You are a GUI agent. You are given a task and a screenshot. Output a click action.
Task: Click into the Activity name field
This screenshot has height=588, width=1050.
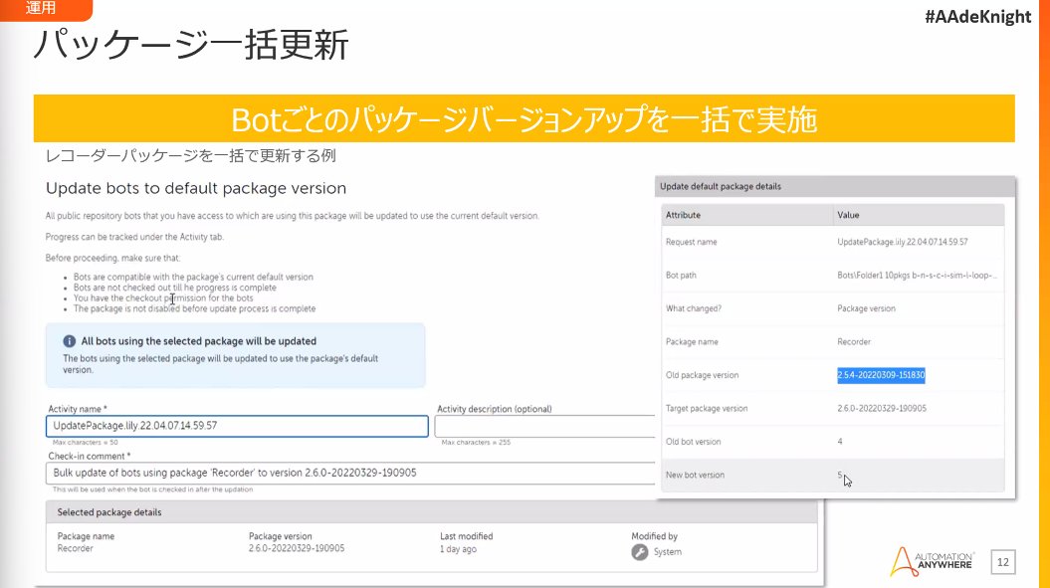pyautogui.click(x=237, y=426)
